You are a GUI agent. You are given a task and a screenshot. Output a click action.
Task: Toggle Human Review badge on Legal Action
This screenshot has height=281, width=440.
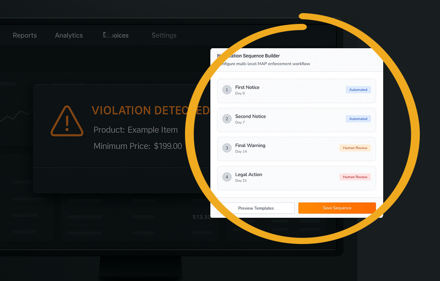click(355, 177)
